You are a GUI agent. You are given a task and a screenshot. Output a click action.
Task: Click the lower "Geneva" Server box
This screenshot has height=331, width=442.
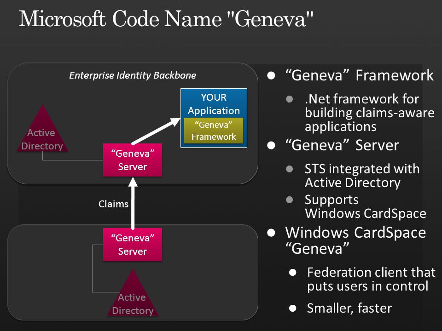tap(133, 245)
